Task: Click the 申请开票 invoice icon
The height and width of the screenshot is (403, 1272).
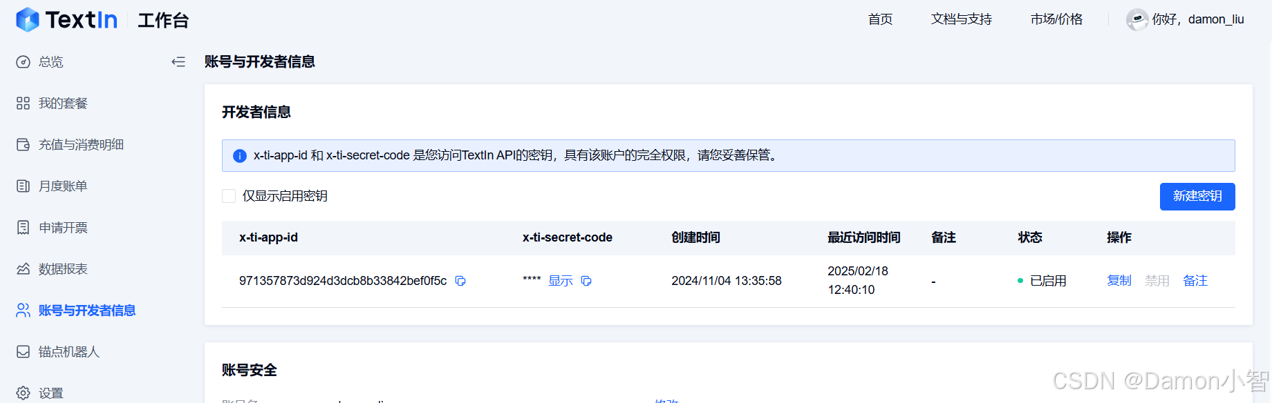Action: 24,228
